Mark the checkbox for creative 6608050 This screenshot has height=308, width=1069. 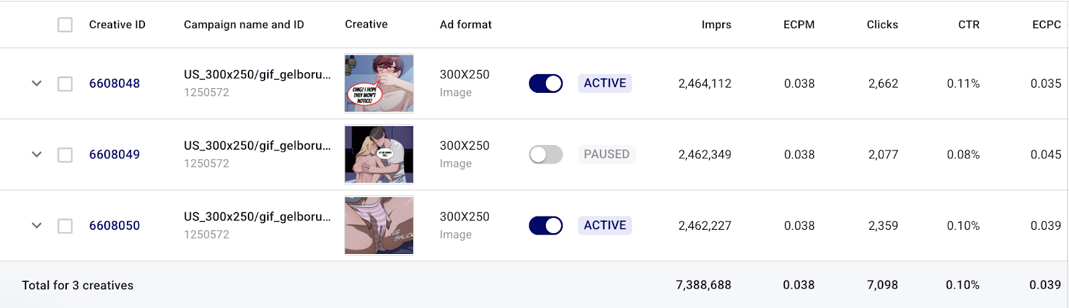(x=65, y=226)
